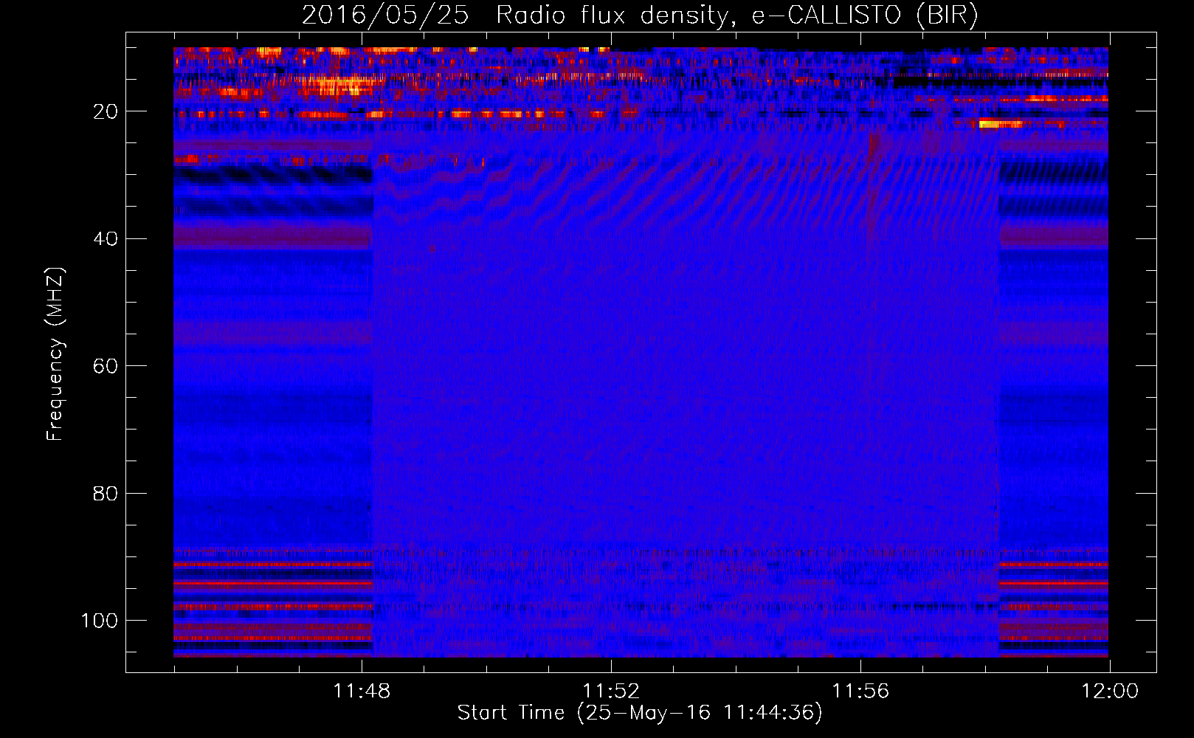Click the 'Frequency (MHZ)' axis label
Image resolution: width=1194 pixels, height=738 pixels.
pos(55,354)
